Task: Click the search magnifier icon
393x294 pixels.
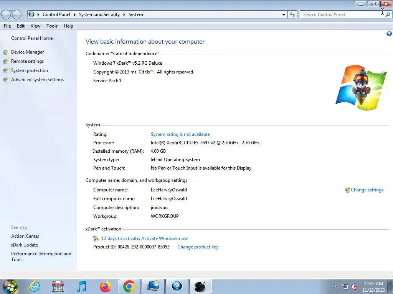Action: click(x=388, y=15)
